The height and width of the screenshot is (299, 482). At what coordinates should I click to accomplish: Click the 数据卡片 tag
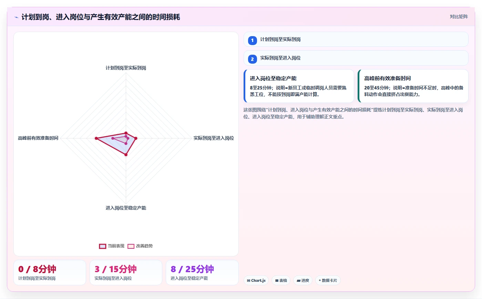(328, 280)
